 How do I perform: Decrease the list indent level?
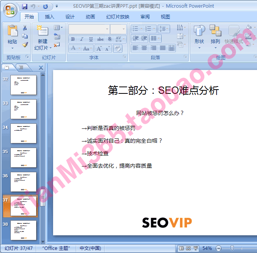tap(135, 38)
